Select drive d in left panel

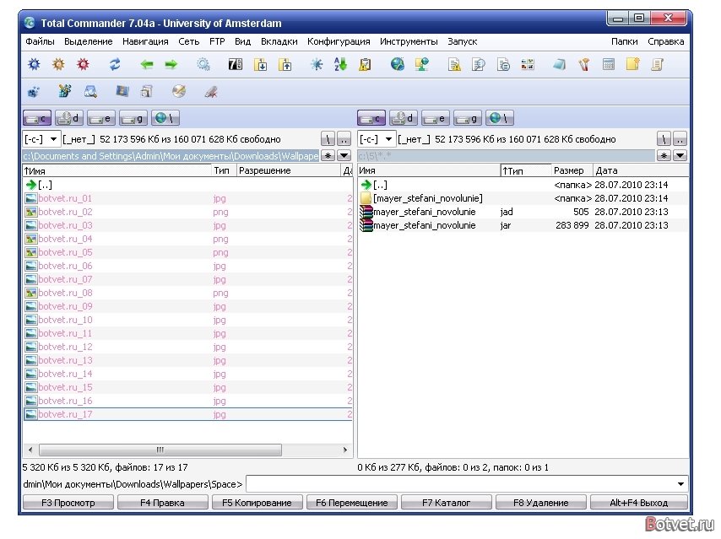[69, 119]
